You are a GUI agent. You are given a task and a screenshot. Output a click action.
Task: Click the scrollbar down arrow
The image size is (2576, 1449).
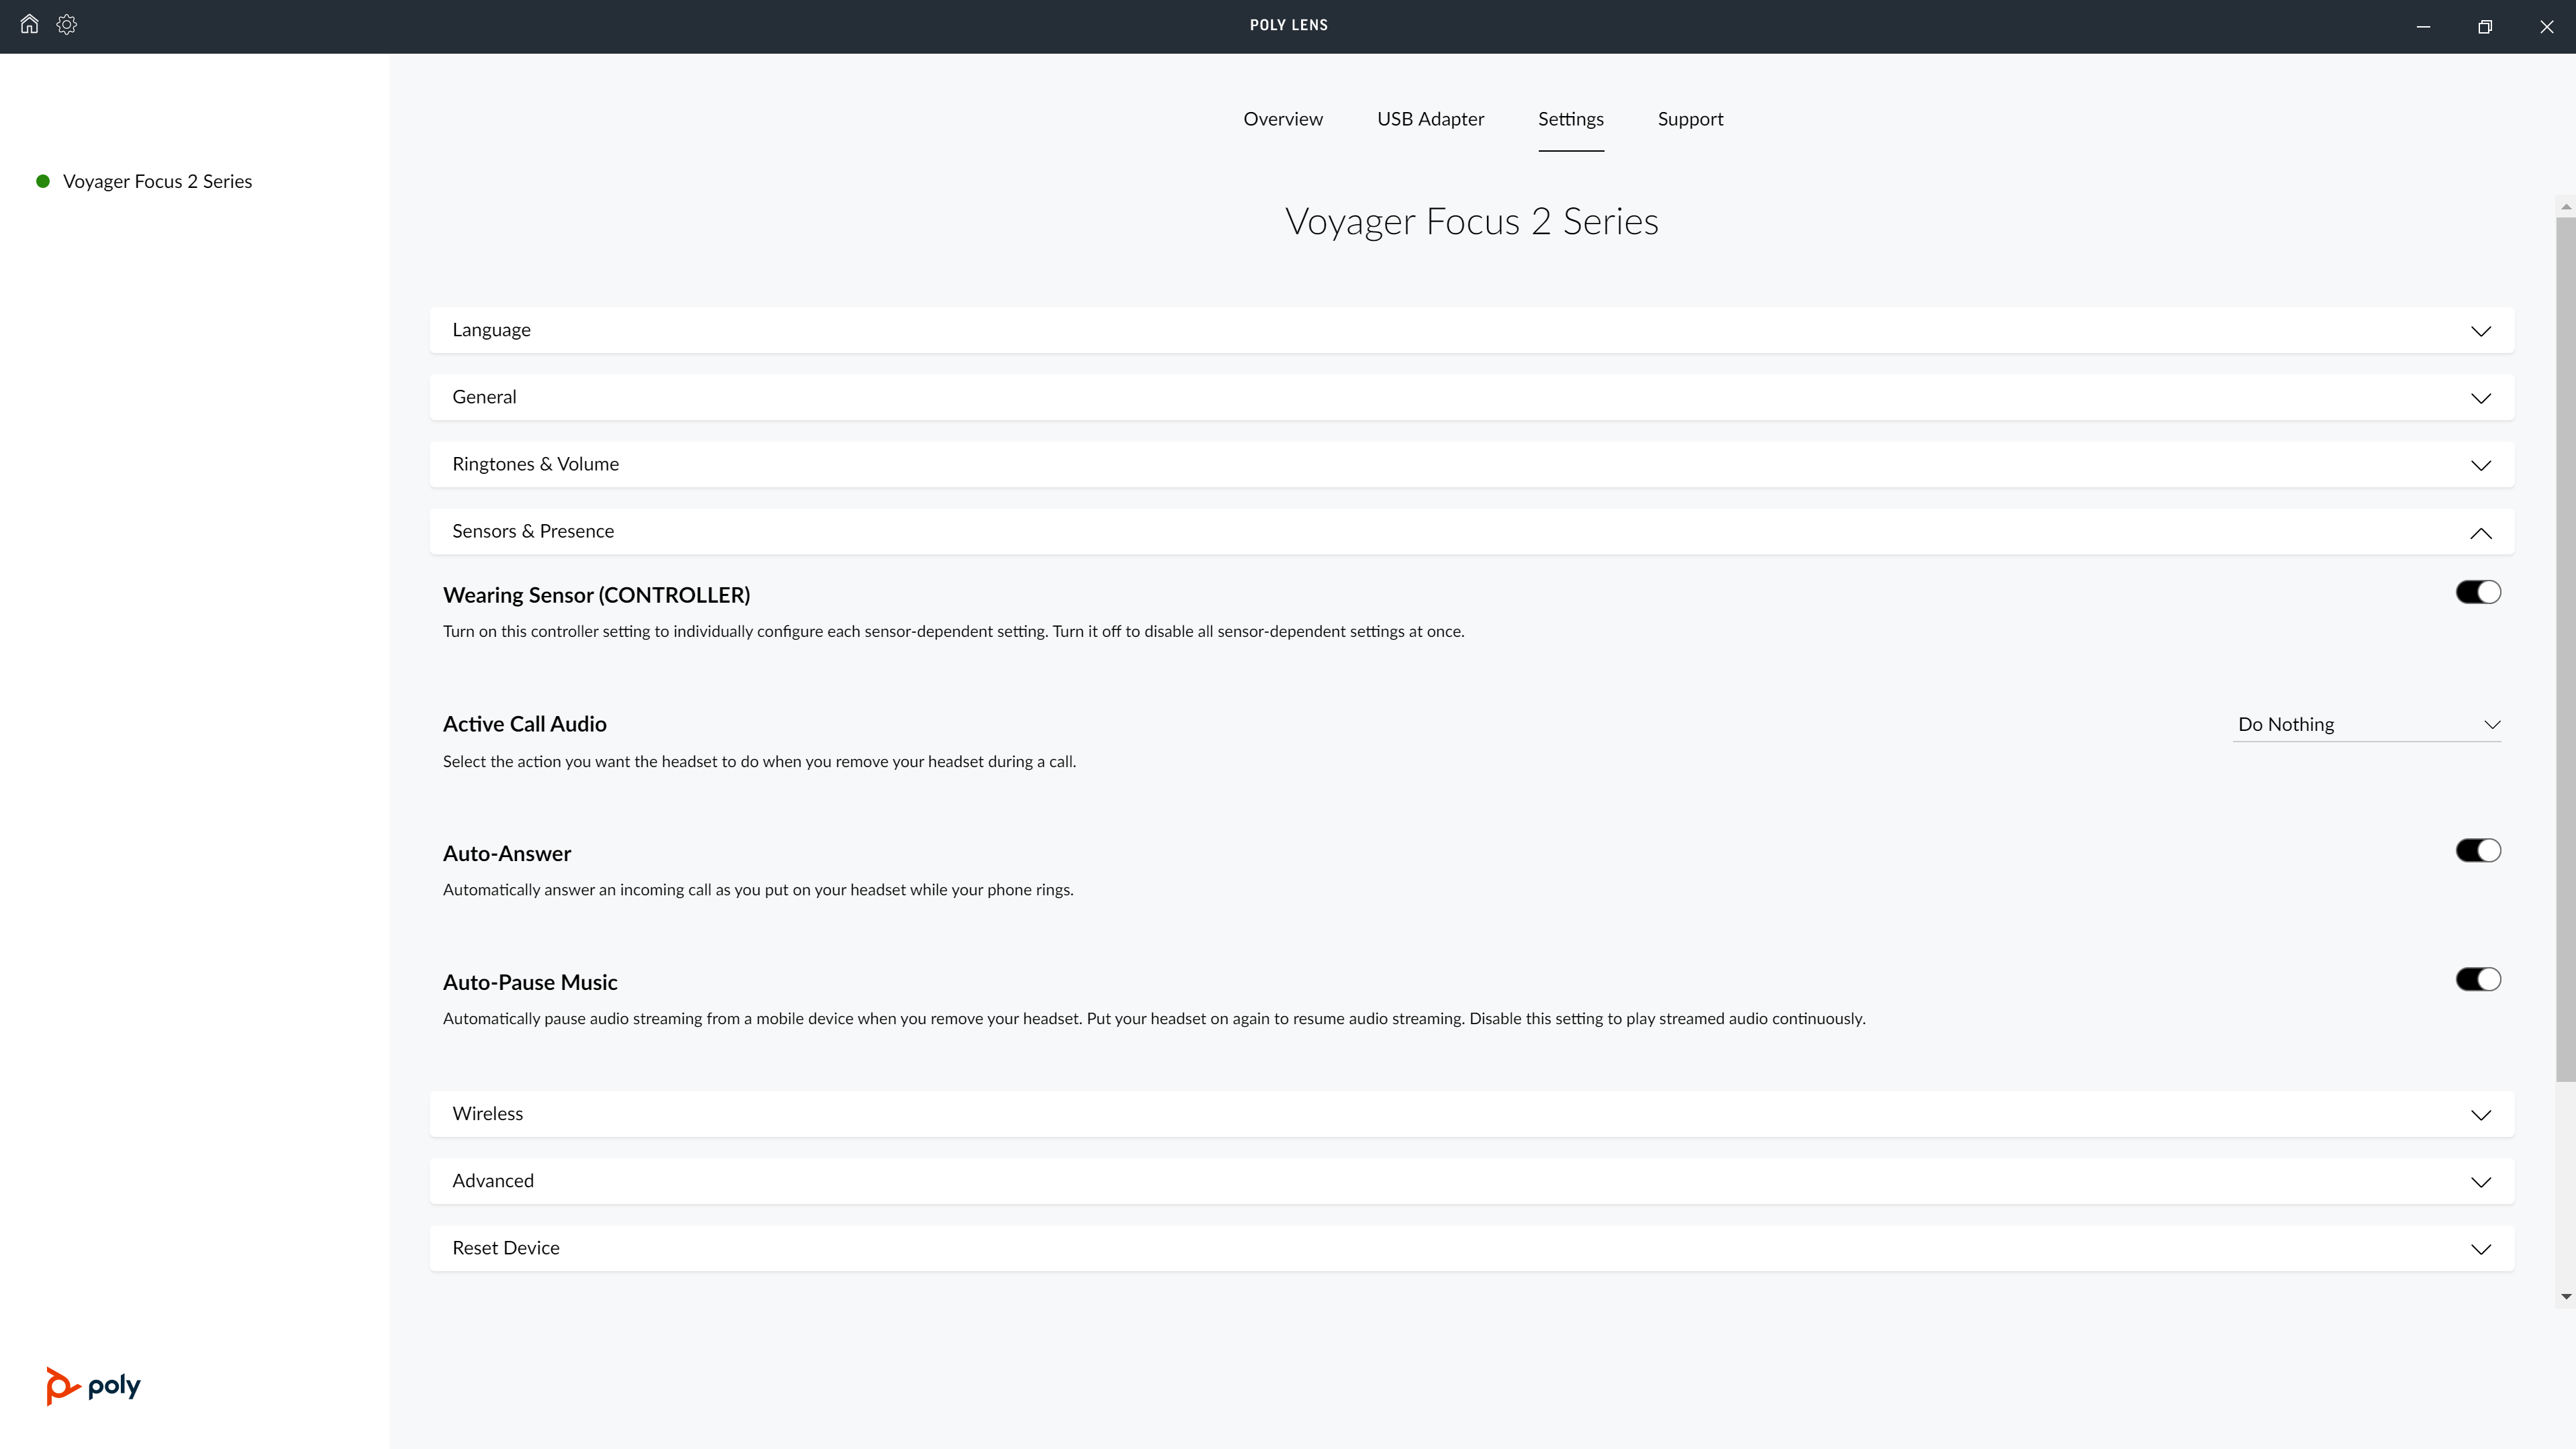tap(2566, 1296)
